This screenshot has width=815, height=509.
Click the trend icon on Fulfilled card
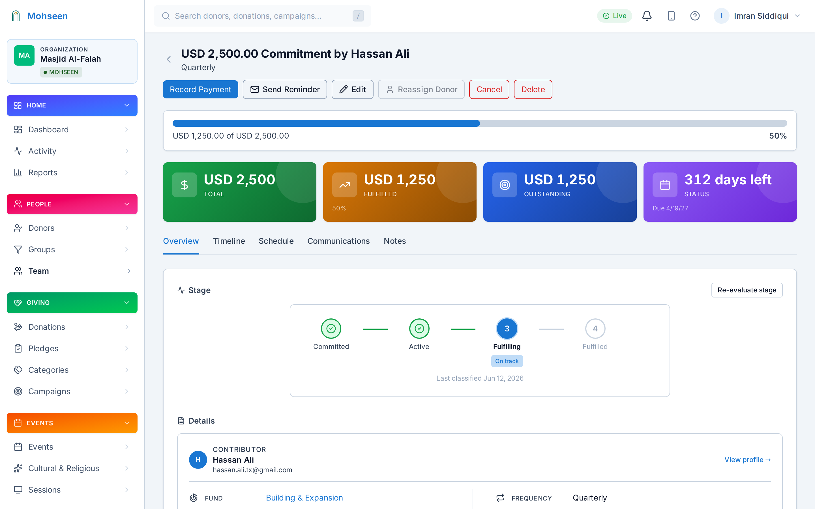(x=344, y=185)
